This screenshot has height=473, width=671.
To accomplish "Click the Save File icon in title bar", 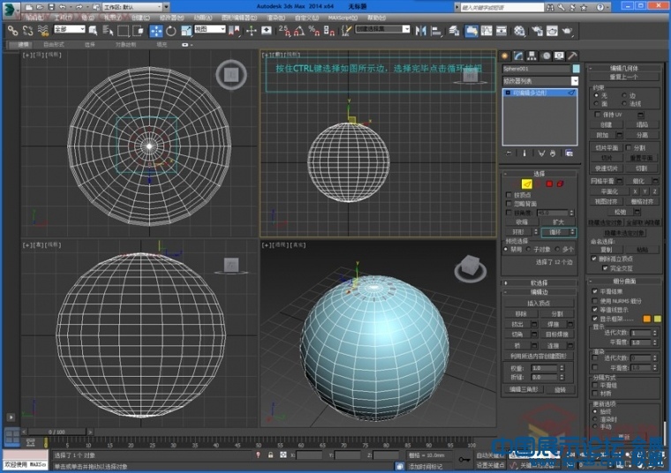I will tap(51, 7).
